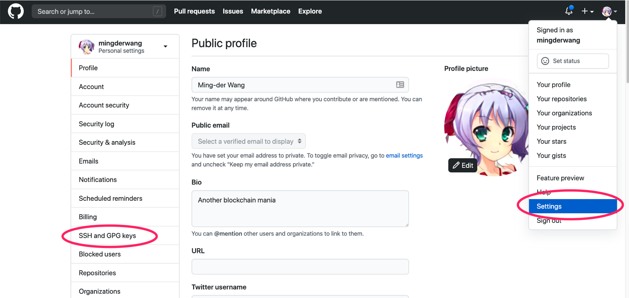
Task: Click the caret next to the header avatar
Action: [616, 12]
